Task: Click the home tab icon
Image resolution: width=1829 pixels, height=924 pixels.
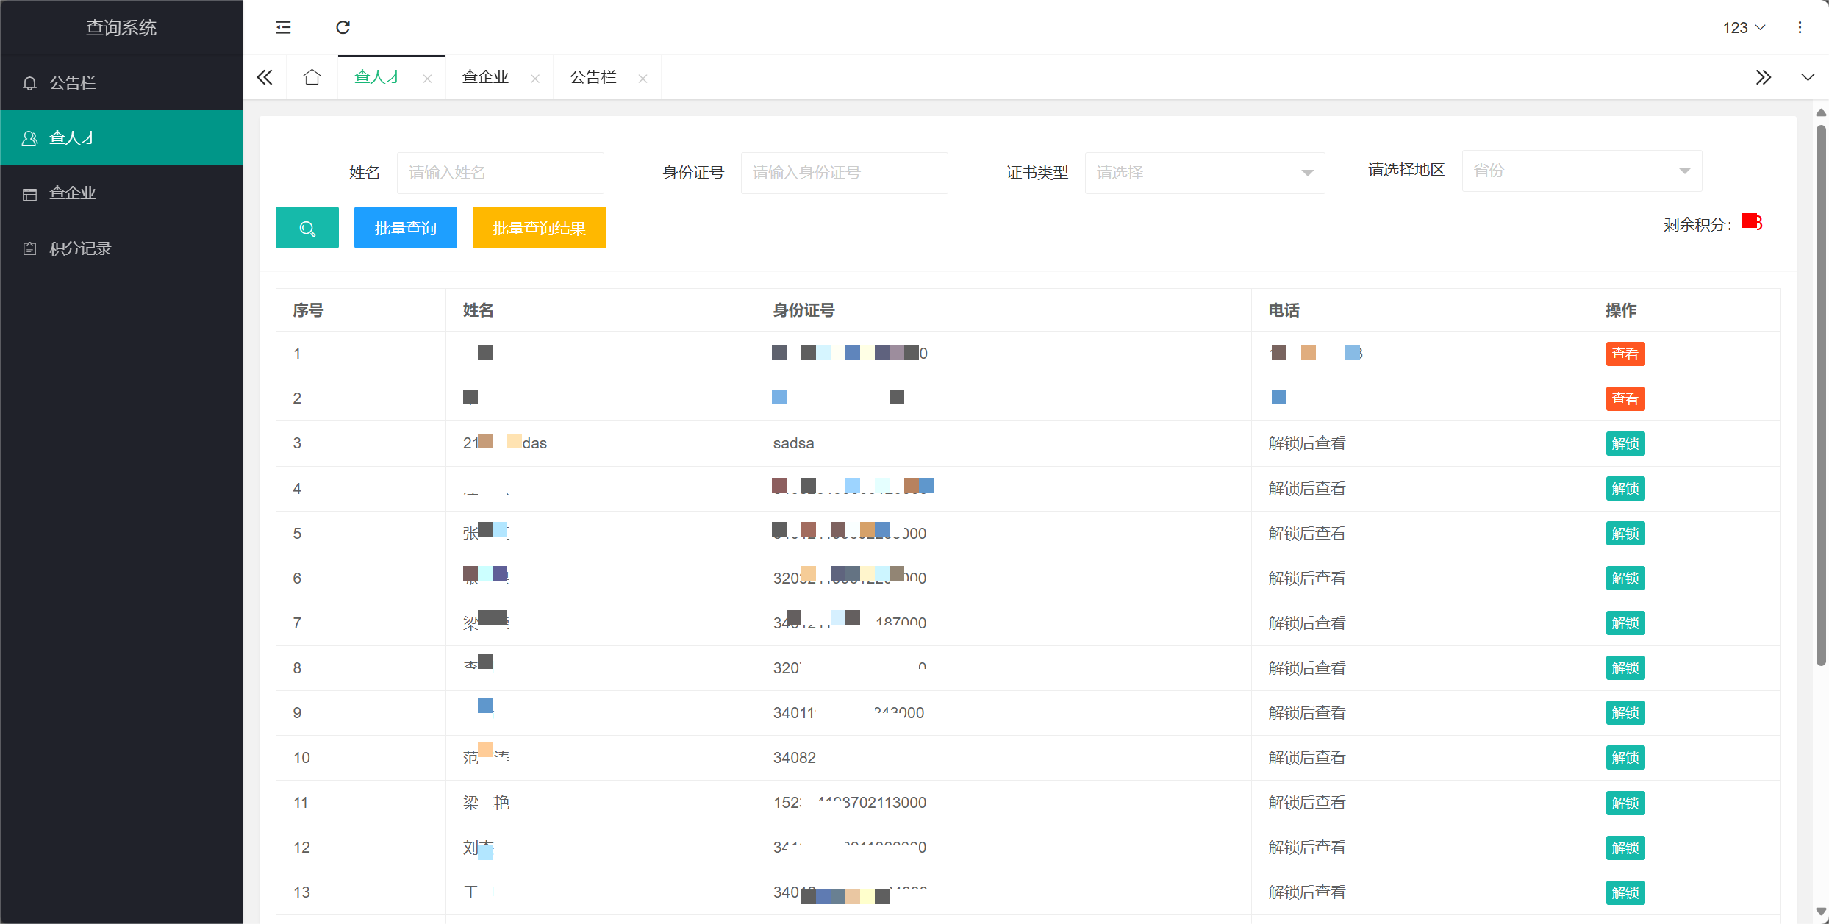Action: click(x=312, y=77)
